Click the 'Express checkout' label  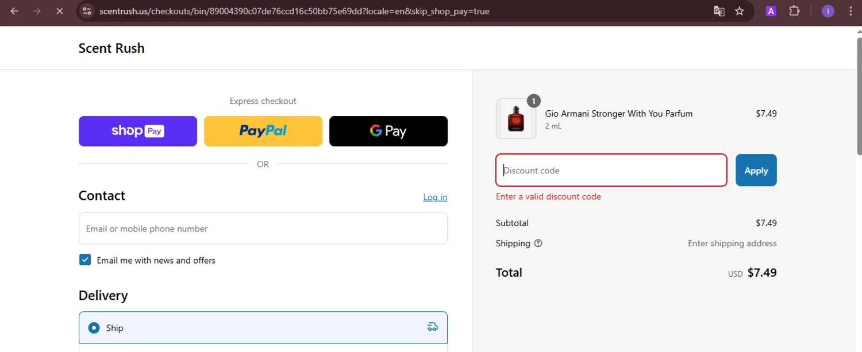coord(263,101)
